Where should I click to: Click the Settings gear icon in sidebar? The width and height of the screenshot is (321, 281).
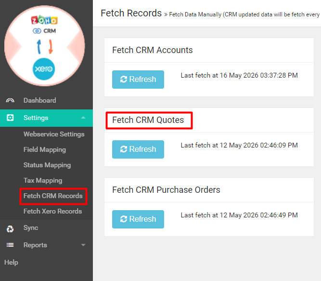[x=10, y=118]
